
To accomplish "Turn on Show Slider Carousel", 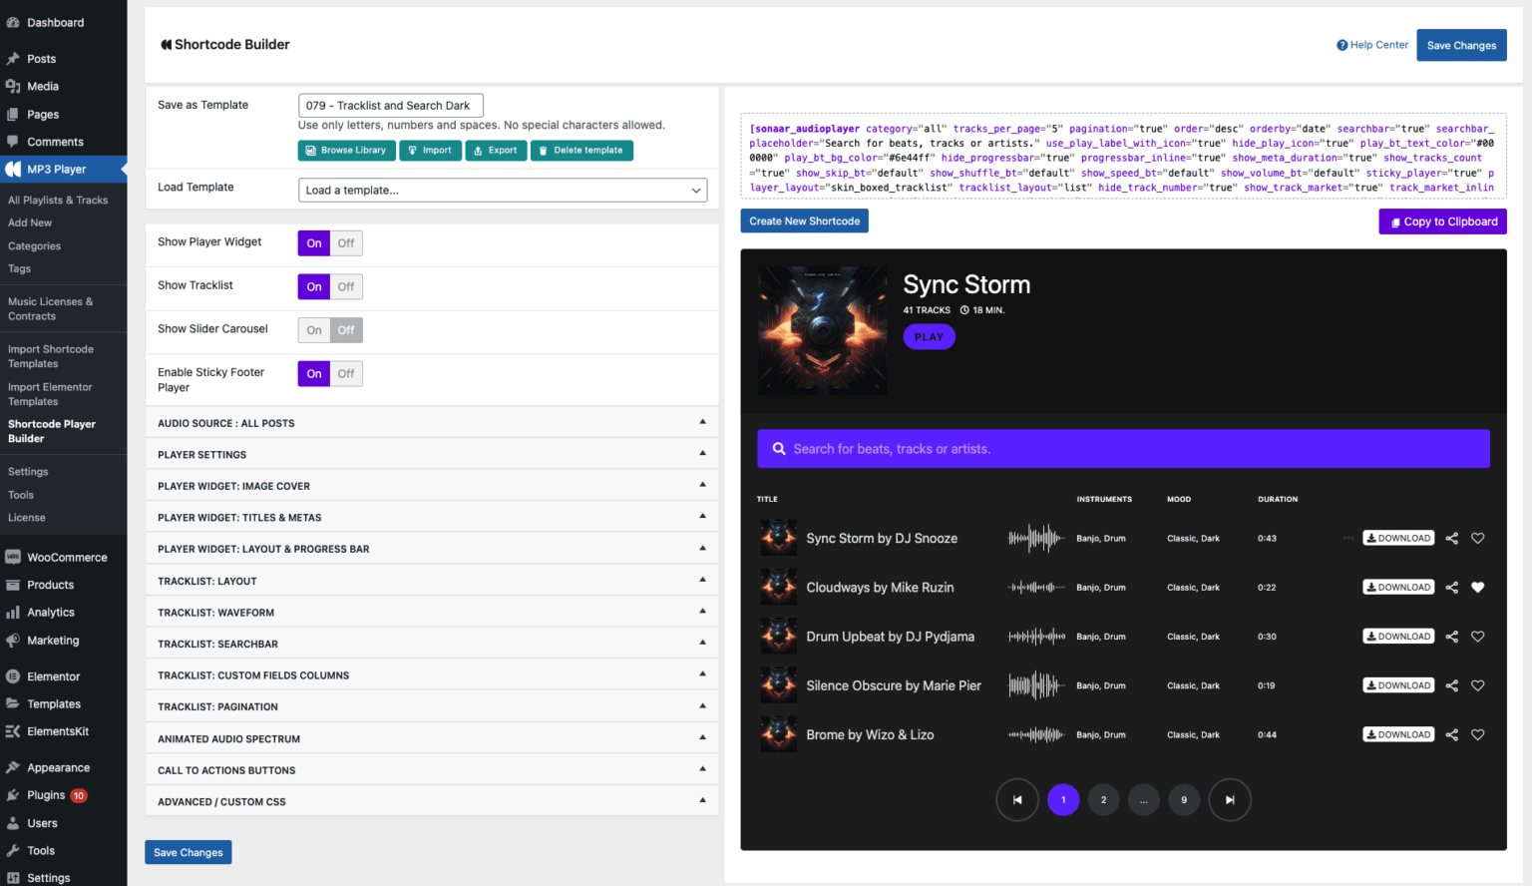I will point(314,330).
